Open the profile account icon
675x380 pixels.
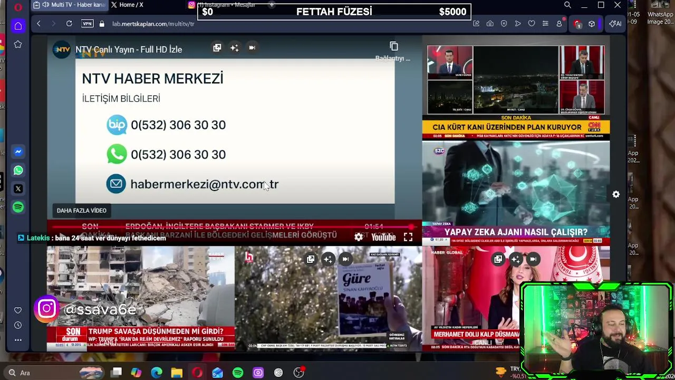click(559, 24)
